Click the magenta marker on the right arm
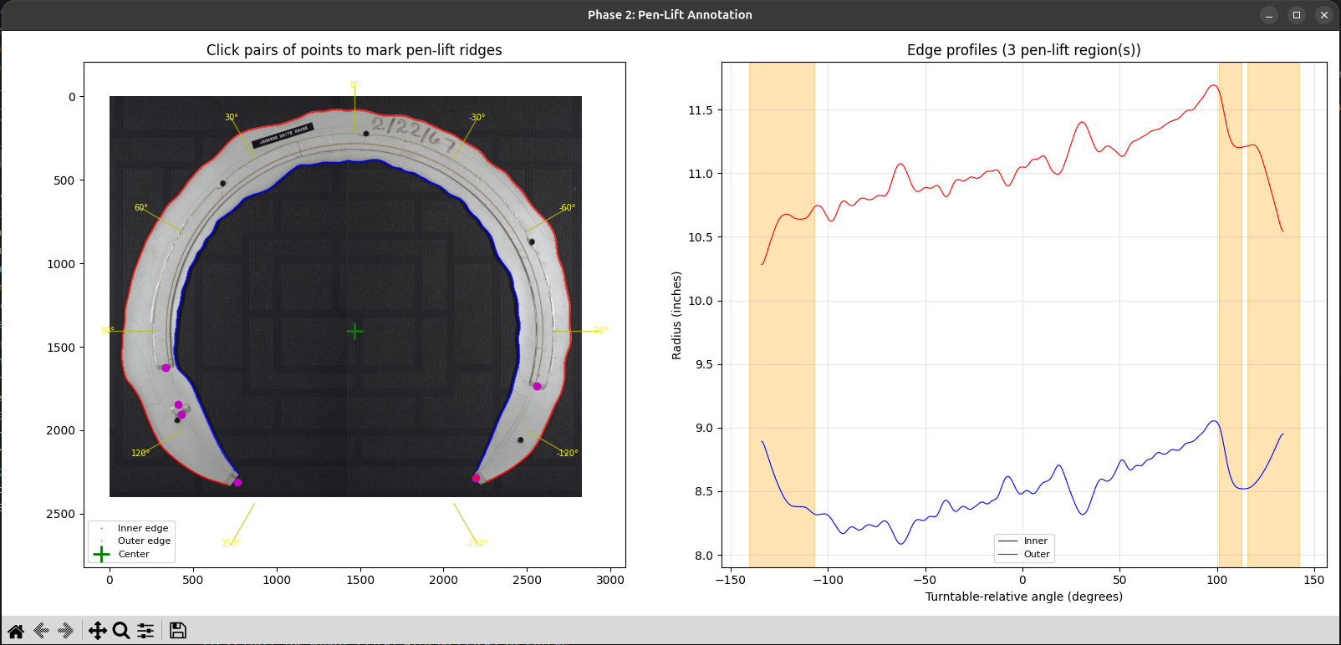Viewport: 1341px width, 645px height. [x=537, y=386]
